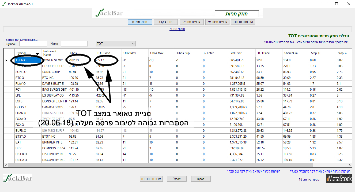Click the 286.57 TOTPrice cell

coord(269,148)
